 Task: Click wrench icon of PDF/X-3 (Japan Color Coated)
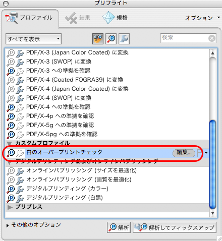[20, 53]
